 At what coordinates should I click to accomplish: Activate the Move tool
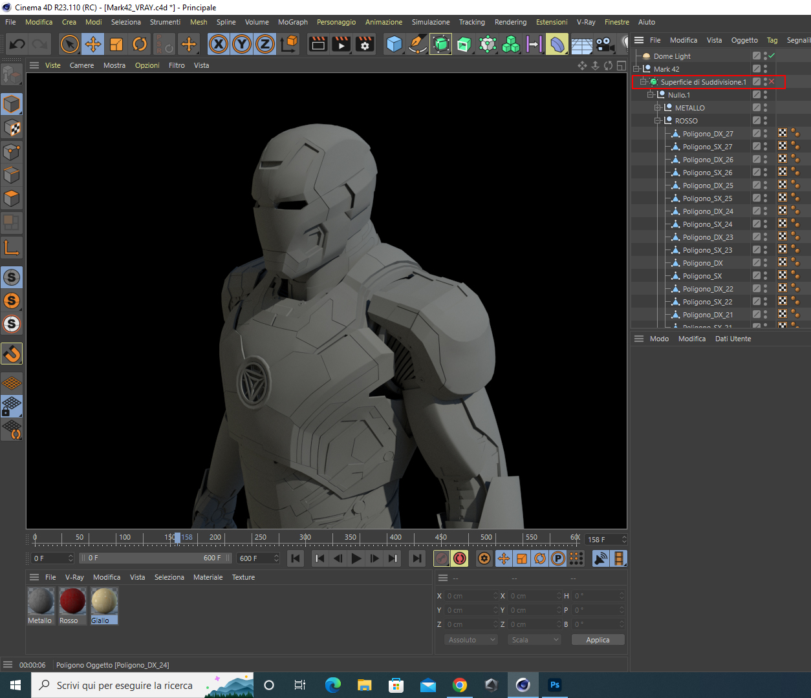pyautogui.click(x=93, y=45)
